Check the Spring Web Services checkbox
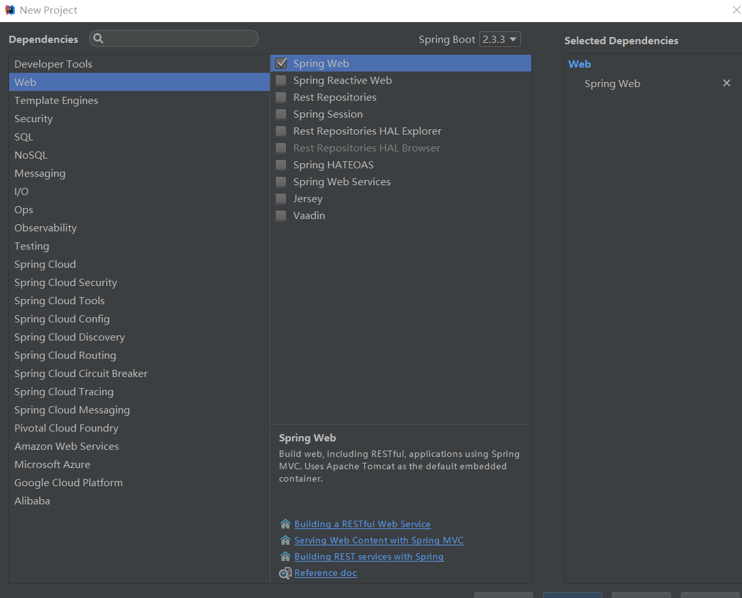The height and width of the screenshot is (598, 742). pyautogui.click(x=281, y=181)
